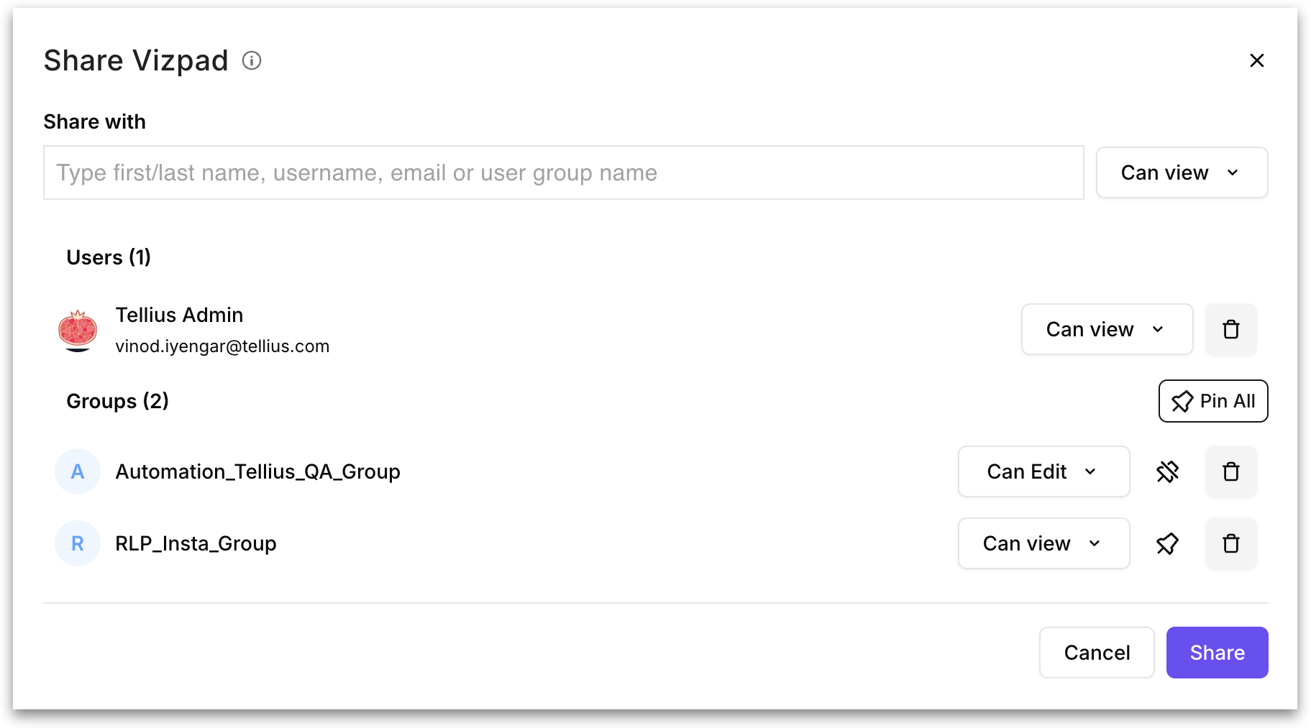The height and width of the screenshot is (728, 1311).
Task: Click the info icon beside Share Vizpad
Action: (252, 60)
